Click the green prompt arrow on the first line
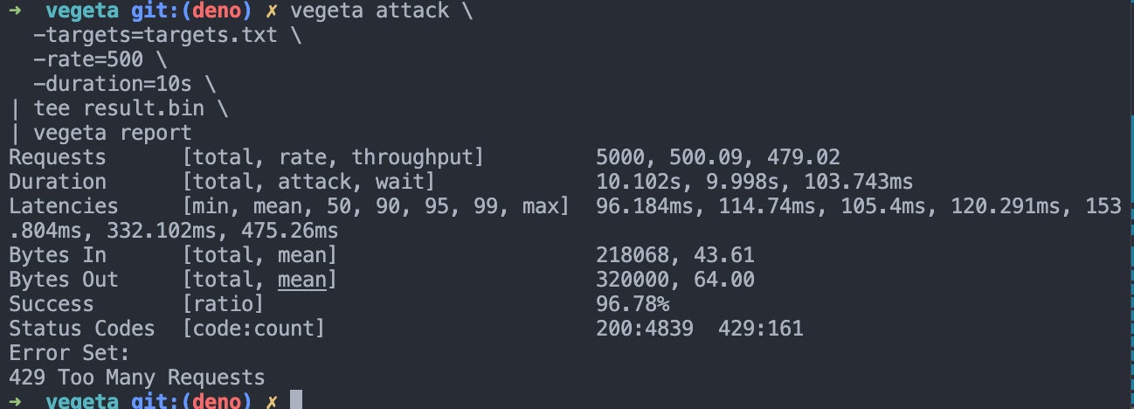The image size is (1134, 409). [15, 10]
